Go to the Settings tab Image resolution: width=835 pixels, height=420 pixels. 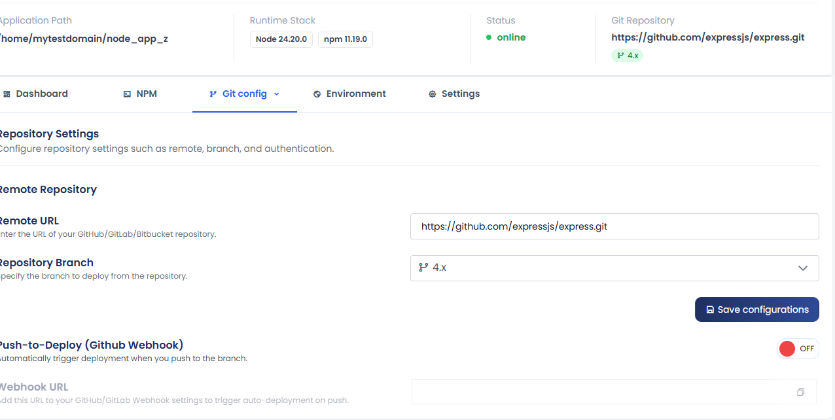(454, 94)
